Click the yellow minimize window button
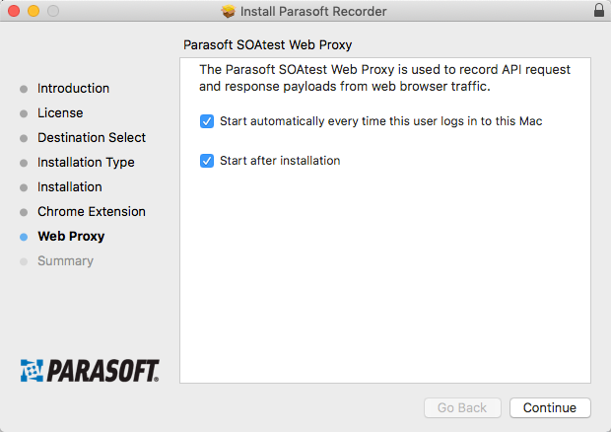The width and height of the screenshot is (611, 432). pos(34,11)
